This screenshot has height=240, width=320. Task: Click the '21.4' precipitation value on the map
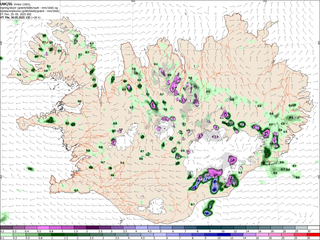click(x=194, y=188)
